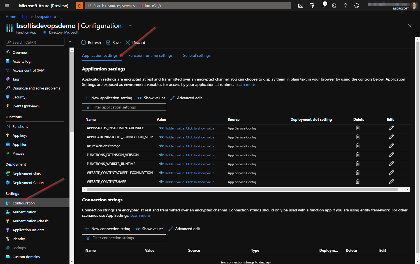This screenshot has height=264, width=420.
Task: Add a New connection string
Action: click(x=107, y=229)
